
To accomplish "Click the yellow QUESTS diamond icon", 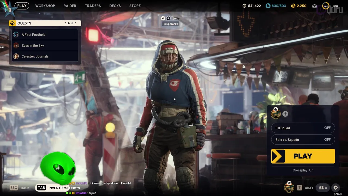I will 12,23.
